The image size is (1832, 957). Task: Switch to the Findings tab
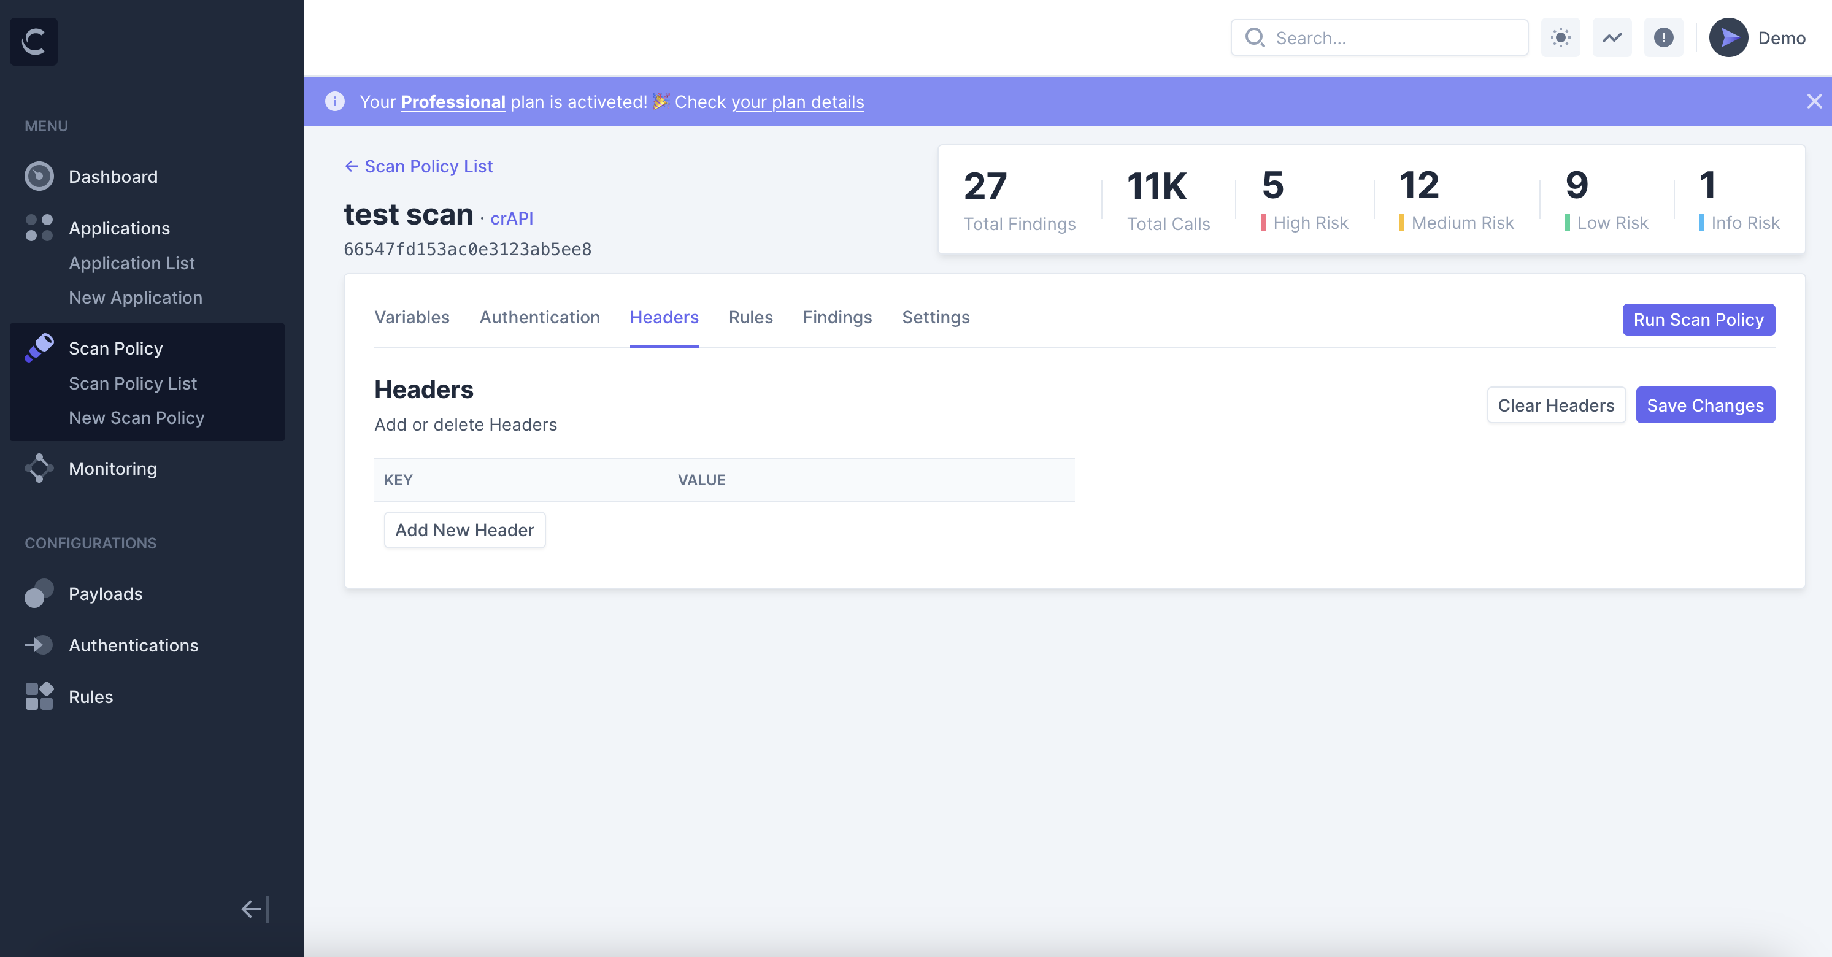coord(837,317)
